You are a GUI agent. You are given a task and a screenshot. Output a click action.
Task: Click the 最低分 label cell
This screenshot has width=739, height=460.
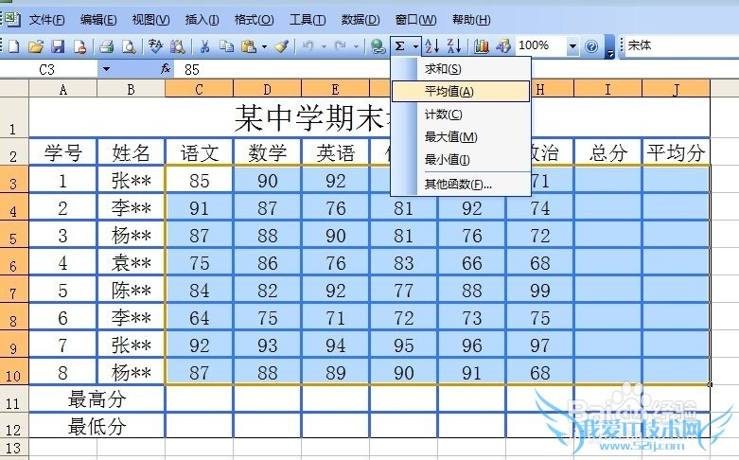97,427
